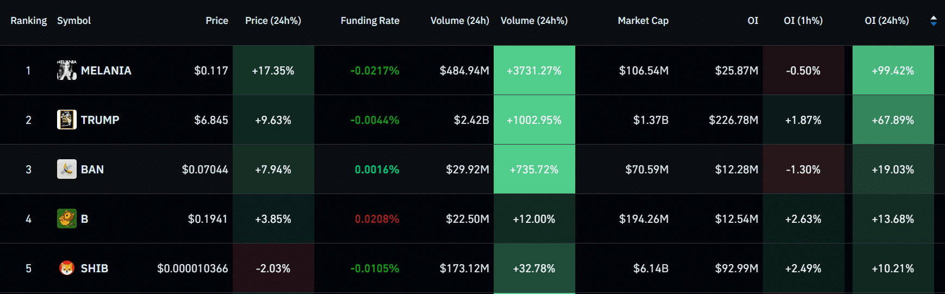
Task: Click the BAN coin icon
Action: [67, 170]
